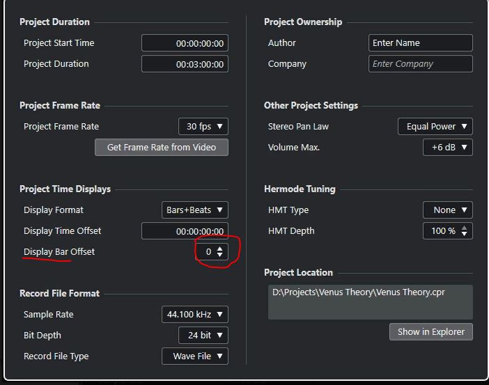The height and width of the screenshot is (385, 489).
Task: Open the Stereo Pan Law dropdown
Action: tap(435, 126)
